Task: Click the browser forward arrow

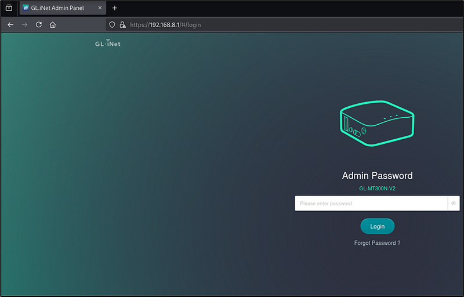Action: (24, 25)
